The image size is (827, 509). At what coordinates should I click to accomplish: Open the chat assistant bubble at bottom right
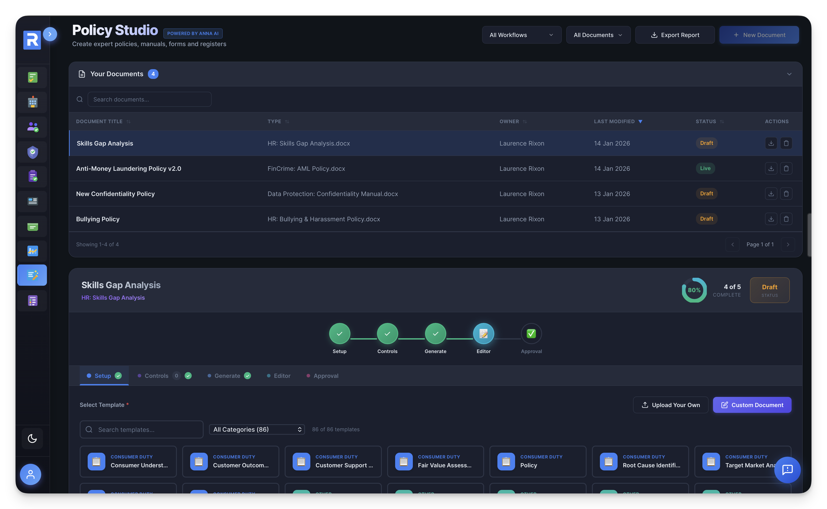[787, 470]
